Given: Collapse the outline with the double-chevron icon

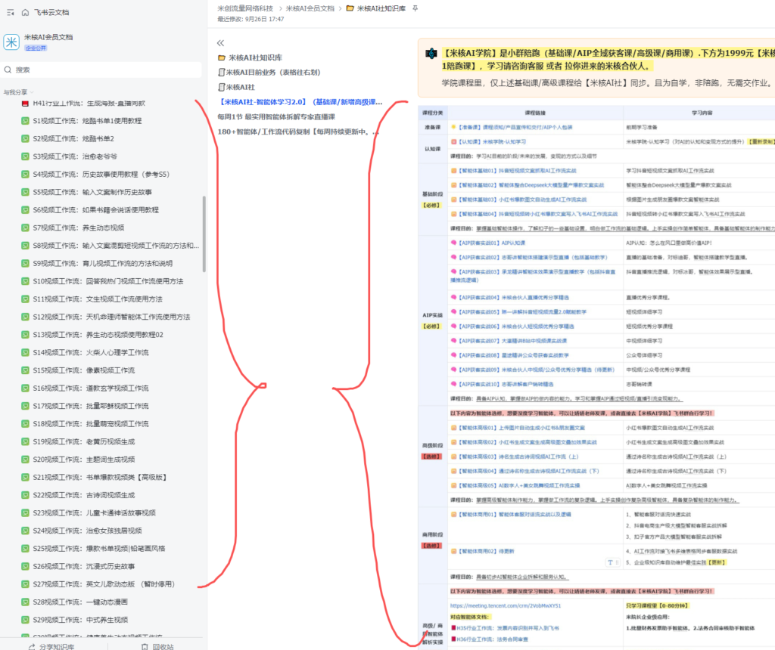Looking at the screenshot, I should 221,43.
